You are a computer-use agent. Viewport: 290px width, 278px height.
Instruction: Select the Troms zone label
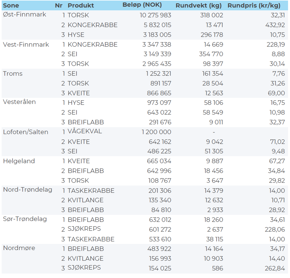coord(13,73)
